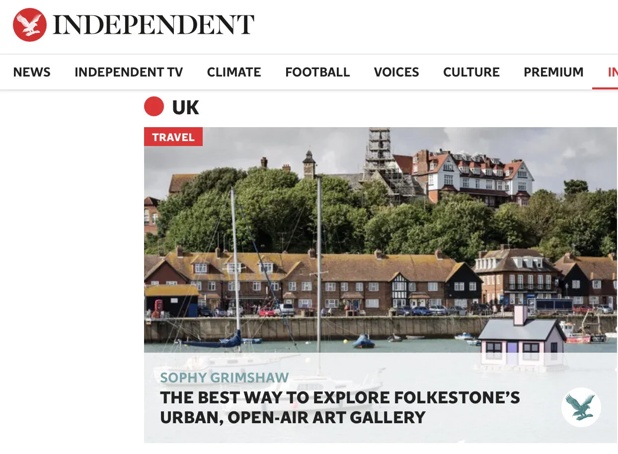The height and width of the screenshot is (454, 618).
Task: Open the INDEPENDENT wordmark homepage link
Action: 154,25
